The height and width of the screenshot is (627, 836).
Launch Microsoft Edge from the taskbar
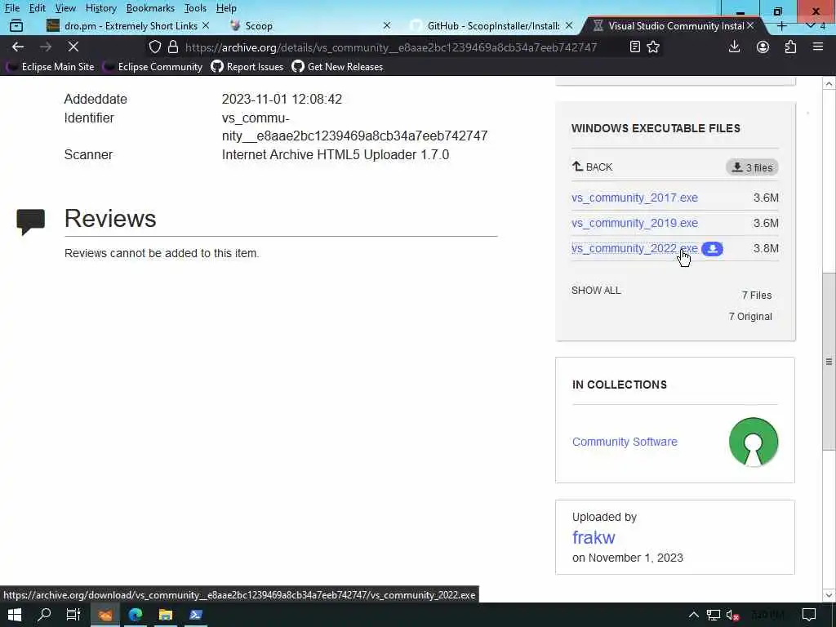click(136, 615)
